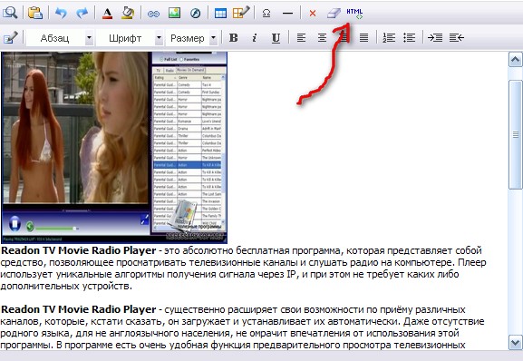Insert a hyperlink with the chain icon
The width and height of the screenshot is (523, 361).
(x=153, y=14)
